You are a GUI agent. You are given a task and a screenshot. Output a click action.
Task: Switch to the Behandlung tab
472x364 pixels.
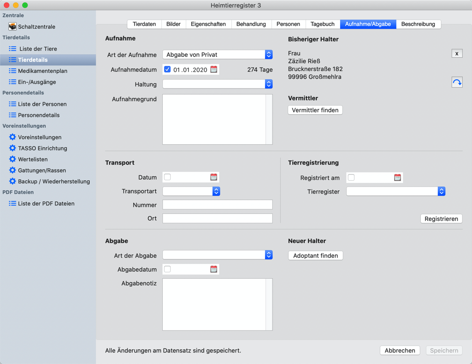point(251,24)
